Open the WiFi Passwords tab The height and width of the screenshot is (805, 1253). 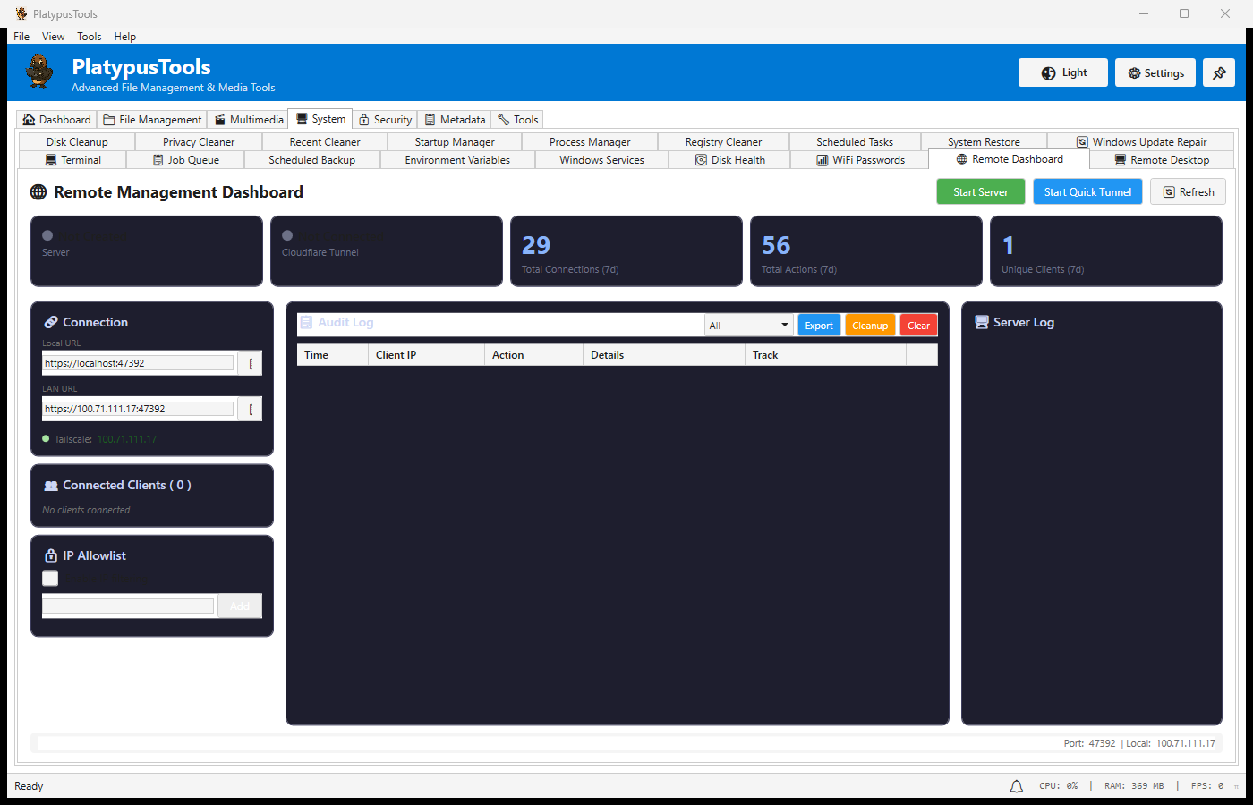coord(859,159)
